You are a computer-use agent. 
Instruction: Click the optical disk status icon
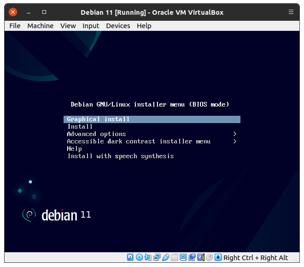click(x=139, y=257)
